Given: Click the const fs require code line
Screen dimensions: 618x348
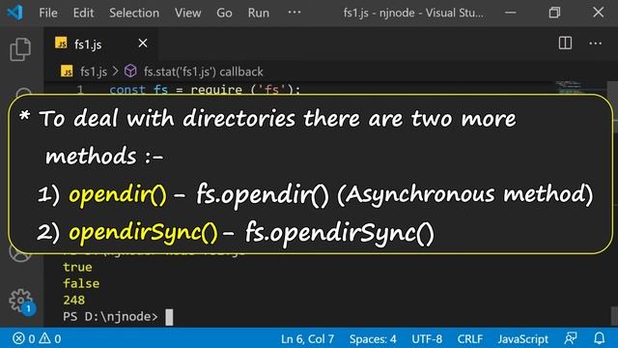Looking at the screenshot, I should pos(205,89).
